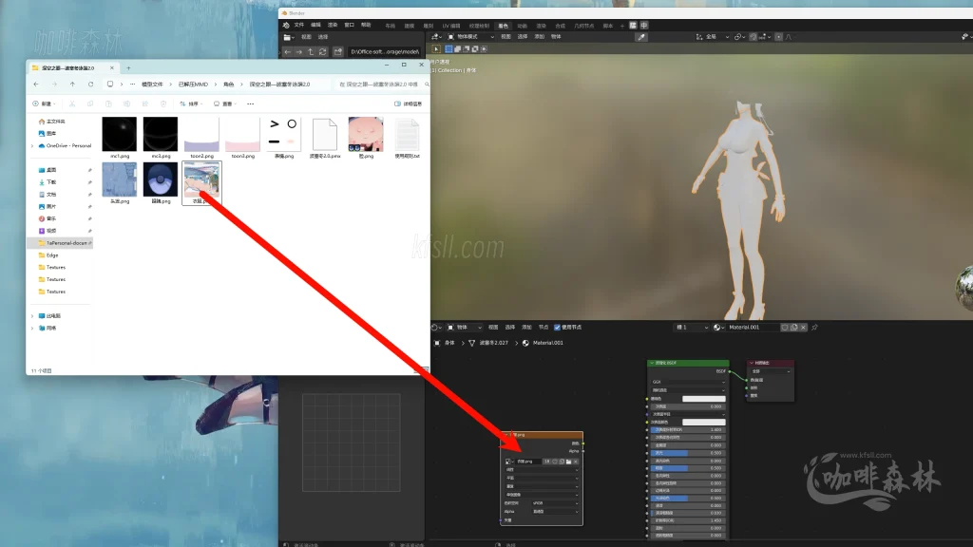
Task: Click the 新建 button in Explorer
Action: pos(44,104)
